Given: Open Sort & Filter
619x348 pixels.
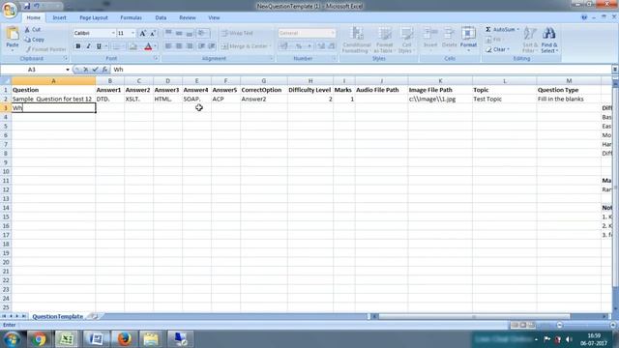Looking at the screenshot, I should tap(530, 40).
